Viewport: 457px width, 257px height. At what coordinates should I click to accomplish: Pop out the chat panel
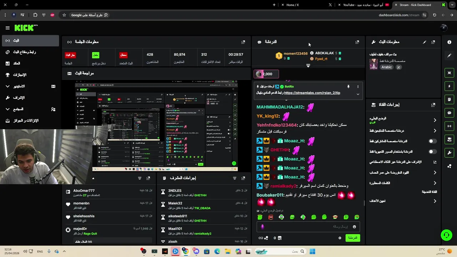(x=357, y=42)
